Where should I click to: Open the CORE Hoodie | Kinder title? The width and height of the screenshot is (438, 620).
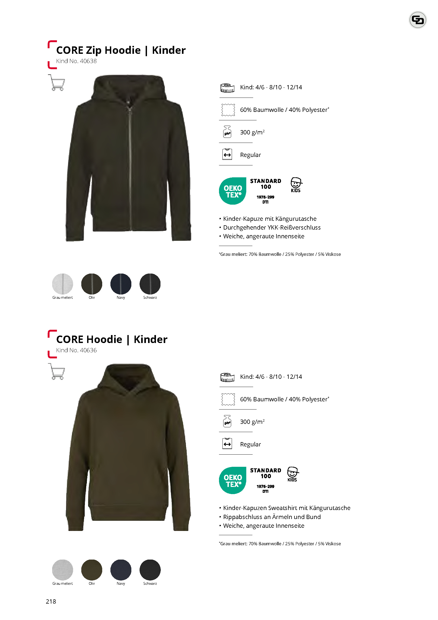112,340
